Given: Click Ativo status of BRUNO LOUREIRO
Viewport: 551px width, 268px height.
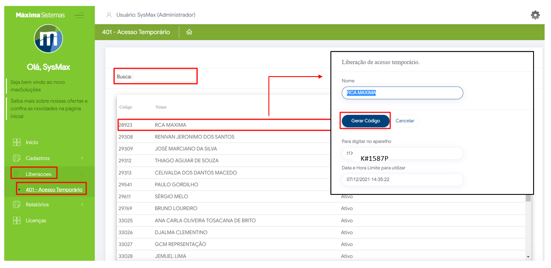Looking at the screenshot, I should (347, 208).
